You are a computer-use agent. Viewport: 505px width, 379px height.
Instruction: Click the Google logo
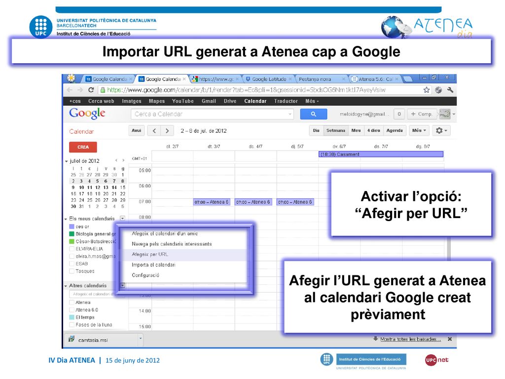point(87,113)
